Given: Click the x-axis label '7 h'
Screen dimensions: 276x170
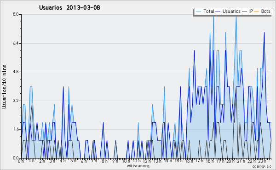Looking at the screenshot, I should coord(94,161).
